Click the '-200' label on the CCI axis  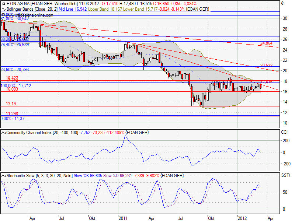(287, 164)
